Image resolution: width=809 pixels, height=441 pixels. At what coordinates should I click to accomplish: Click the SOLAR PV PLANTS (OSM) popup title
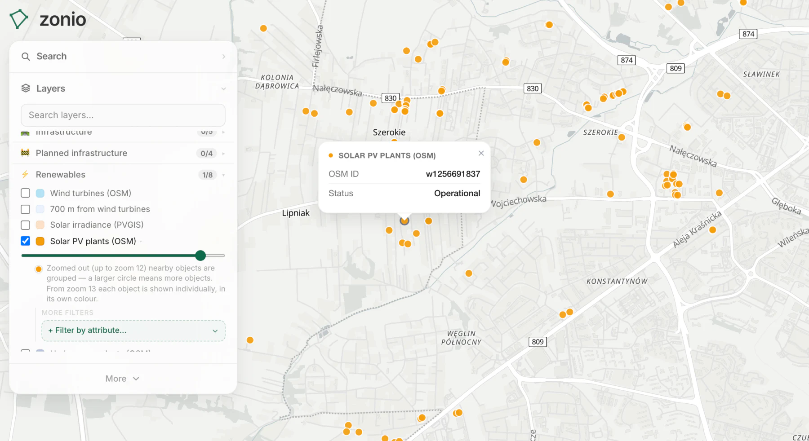tap(387, 155)
